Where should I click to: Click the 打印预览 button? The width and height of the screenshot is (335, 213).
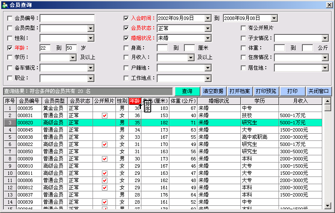266,91
